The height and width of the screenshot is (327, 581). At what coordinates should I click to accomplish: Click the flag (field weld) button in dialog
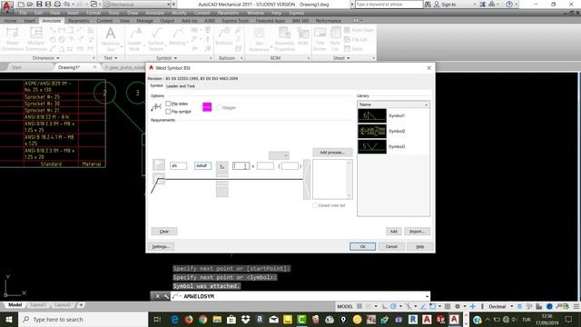click(159, 164)
